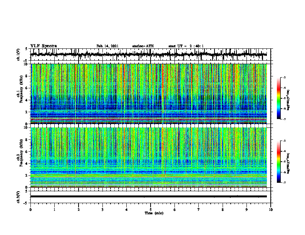This screenshot has width=305, height=235.
Task: Click the ch.2 spectrogram color scale bar
Action: tap(279, 162)
